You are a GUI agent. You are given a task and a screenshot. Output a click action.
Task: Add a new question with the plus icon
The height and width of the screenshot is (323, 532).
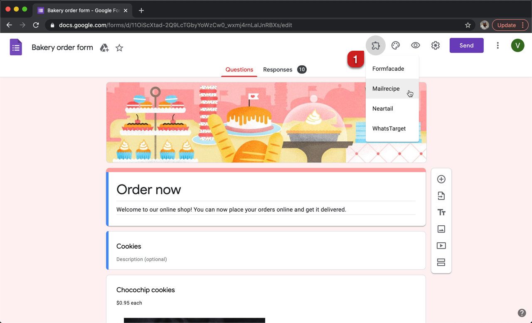pos(441,179)
